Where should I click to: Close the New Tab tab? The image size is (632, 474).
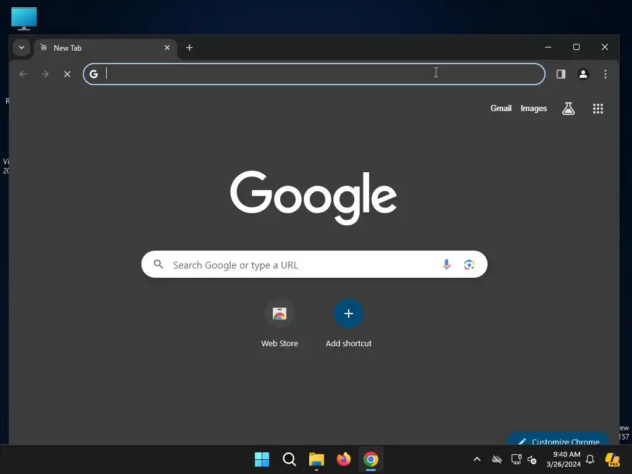tap(167, 48)
